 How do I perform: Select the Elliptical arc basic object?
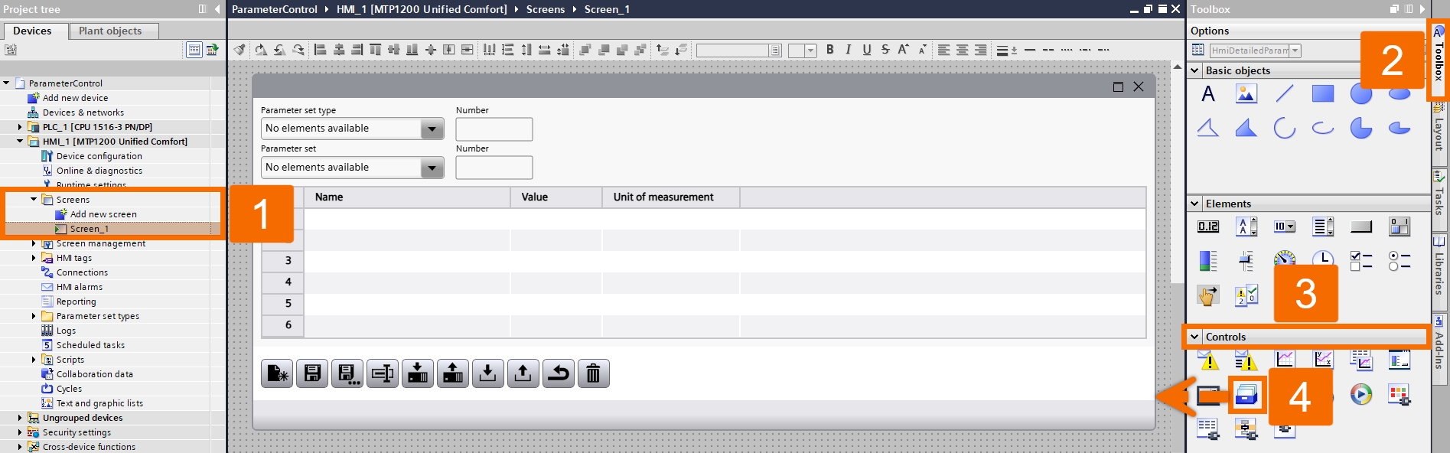1323,128
